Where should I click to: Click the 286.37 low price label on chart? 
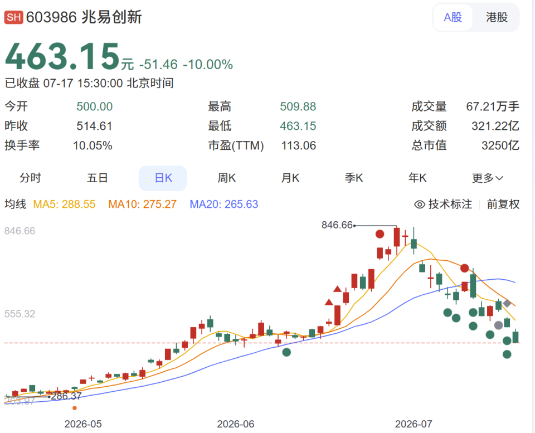tap(66, 396)
